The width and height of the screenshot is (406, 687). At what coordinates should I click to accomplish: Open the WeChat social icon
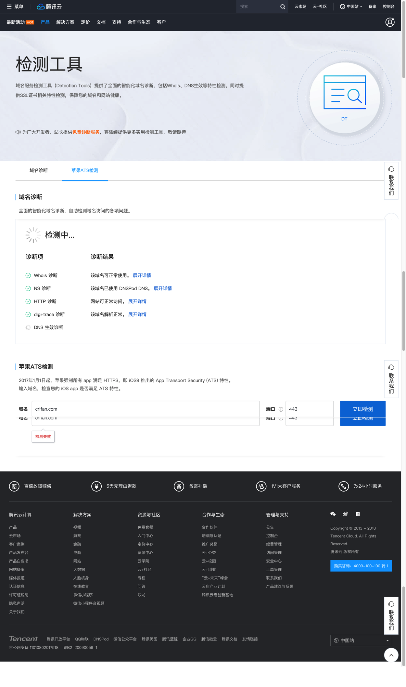(333, 514)
